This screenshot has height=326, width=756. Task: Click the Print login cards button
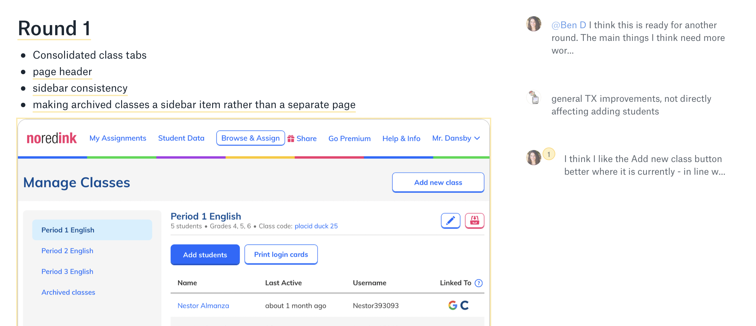click(x=281, y=254)
